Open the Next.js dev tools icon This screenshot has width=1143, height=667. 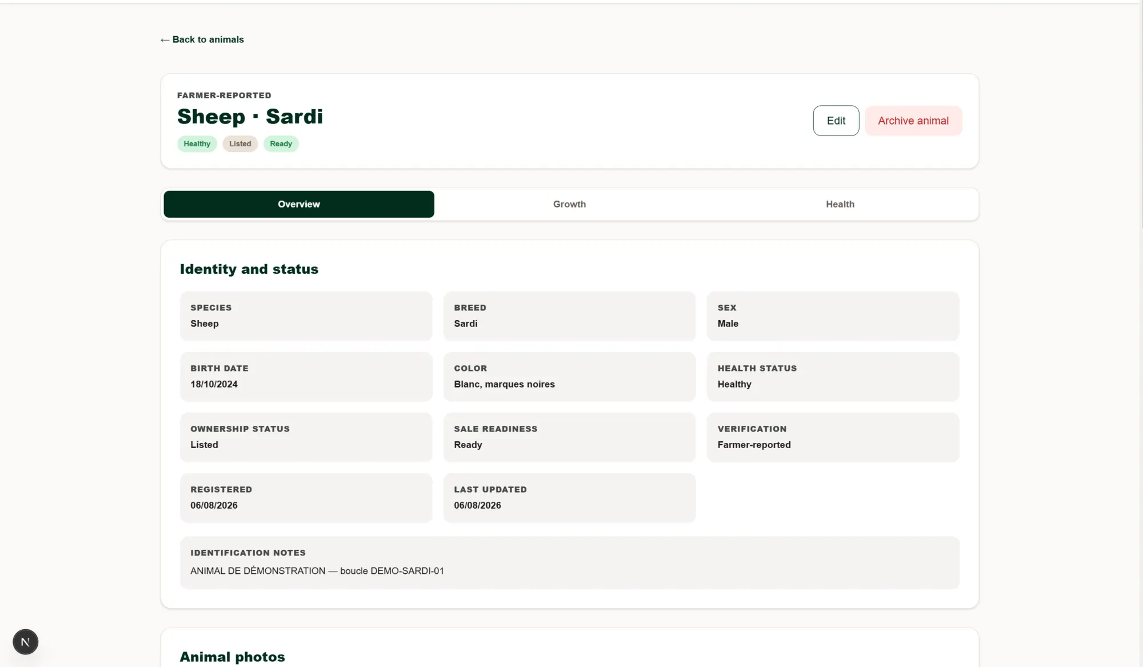click(25, 642)
